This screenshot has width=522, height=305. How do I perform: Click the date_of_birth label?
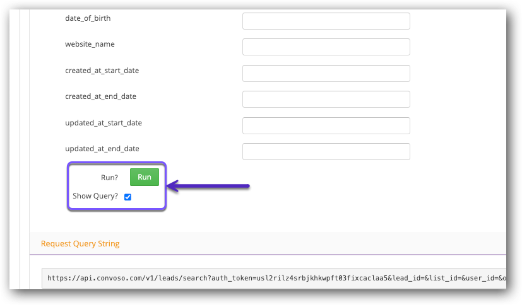[x=88, y=18]
